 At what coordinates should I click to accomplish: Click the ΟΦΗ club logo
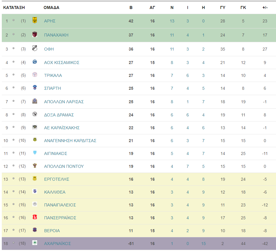(x=35, y=48)
